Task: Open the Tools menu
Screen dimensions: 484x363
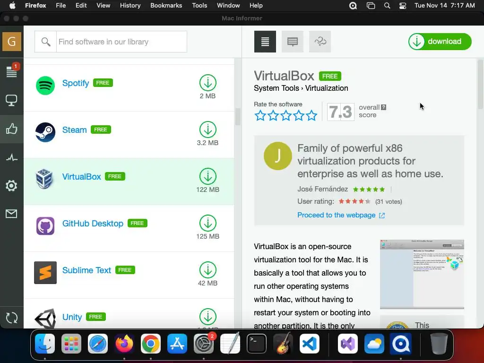Action: [x=199, y=6]
